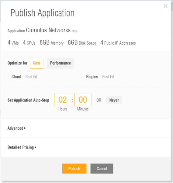Set auto-stop to Never
Viewport: 173px width, 183px height.
[x=114, y=100]
